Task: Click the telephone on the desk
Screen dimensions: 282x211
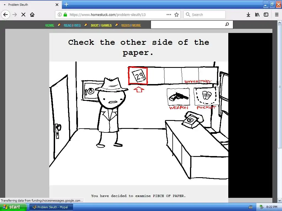Action: point(193,120)
